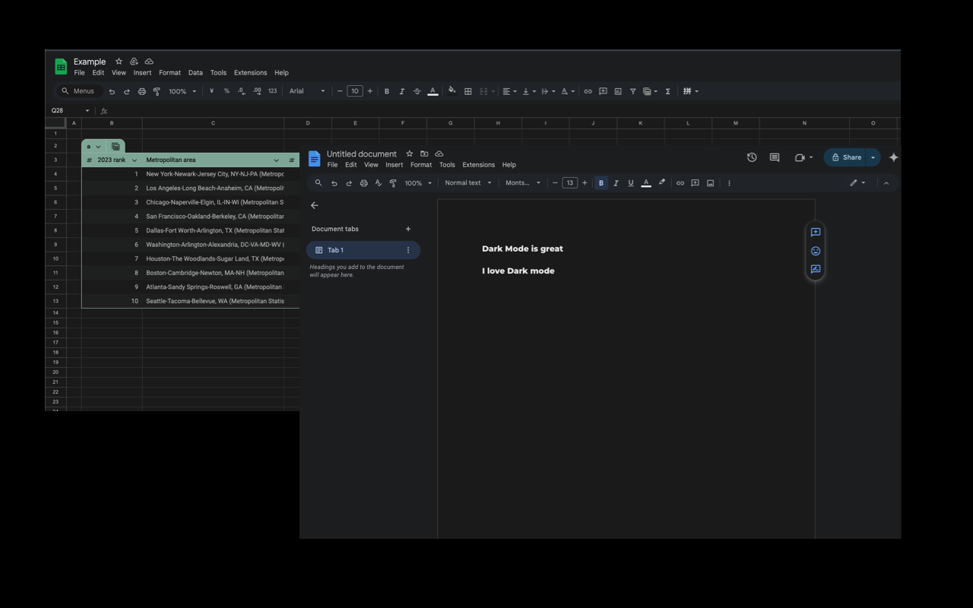Screen dimensions: 973x608
Task: Open the Extensions menu in Sheets
Action: [250, 73]
